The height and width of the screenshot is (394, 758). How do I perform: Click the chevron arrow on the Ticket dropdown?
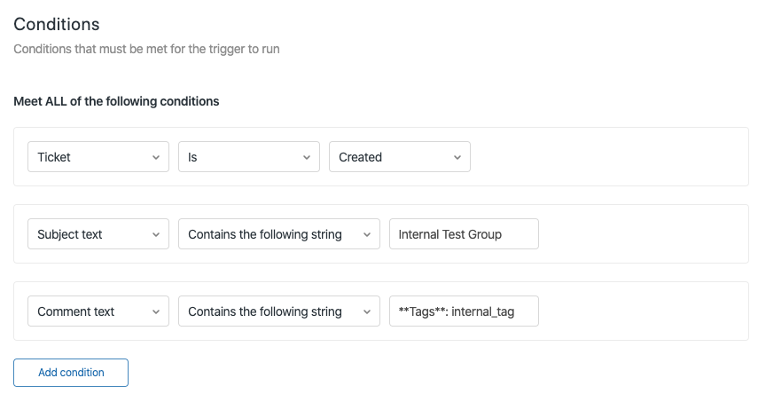pos(156,157)
